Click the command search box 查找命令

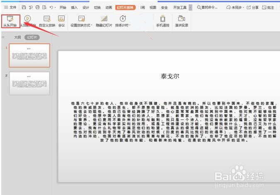(x=207, y=7)
